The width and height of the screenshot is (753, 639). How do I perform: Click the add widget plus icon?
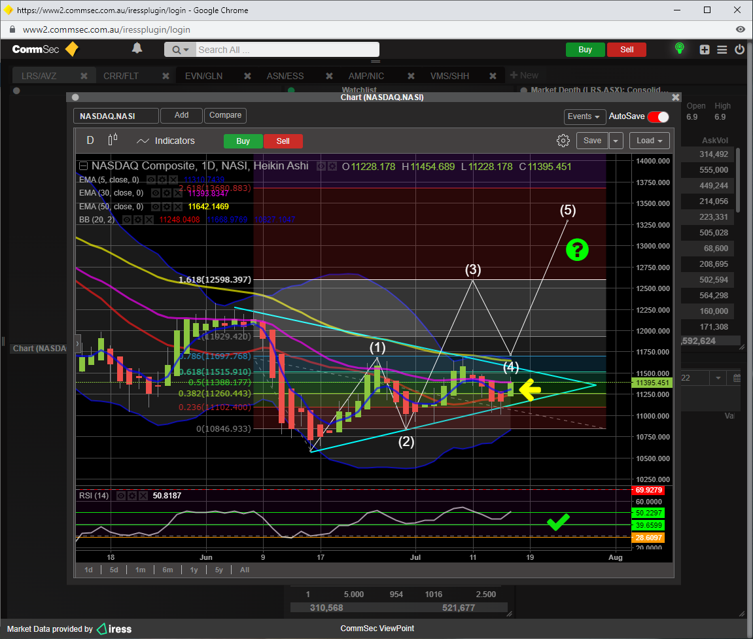tap(705, 50)
